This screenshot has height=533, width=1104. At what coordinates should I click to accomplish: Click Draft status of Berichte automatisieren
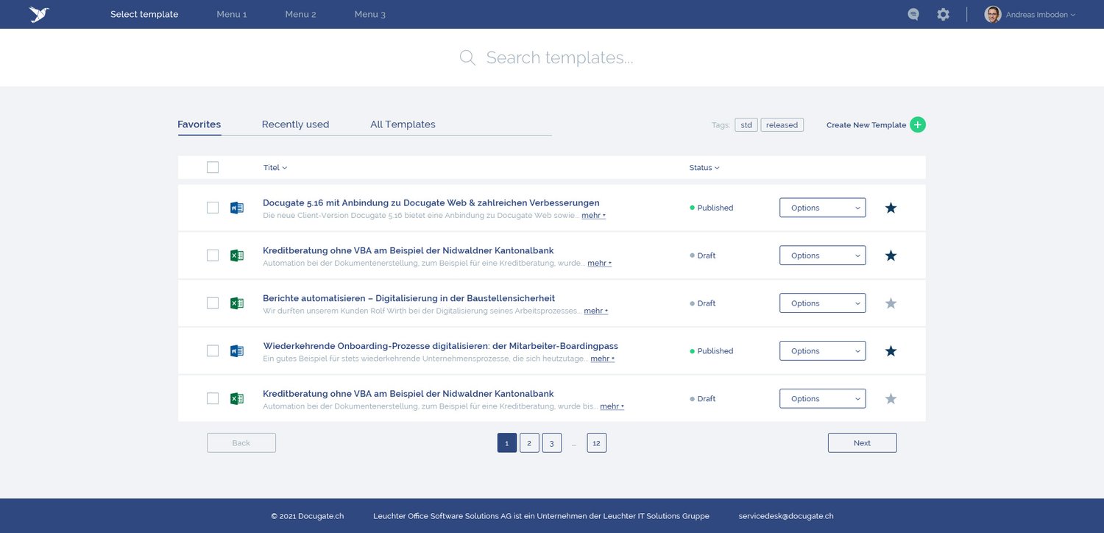click(x=702, y=303)
